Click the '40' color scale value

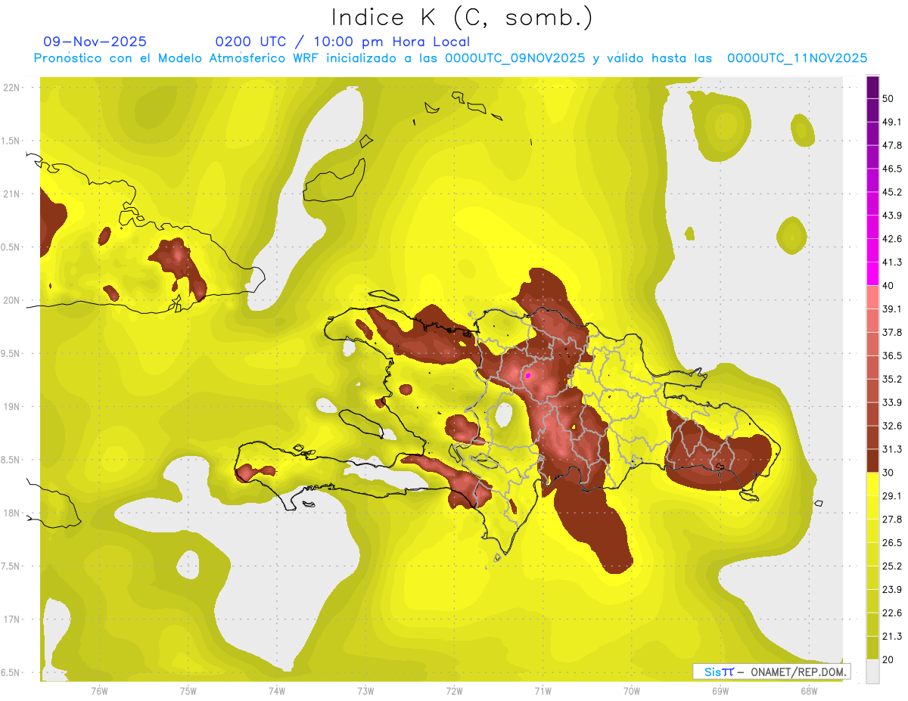(889, 286)
